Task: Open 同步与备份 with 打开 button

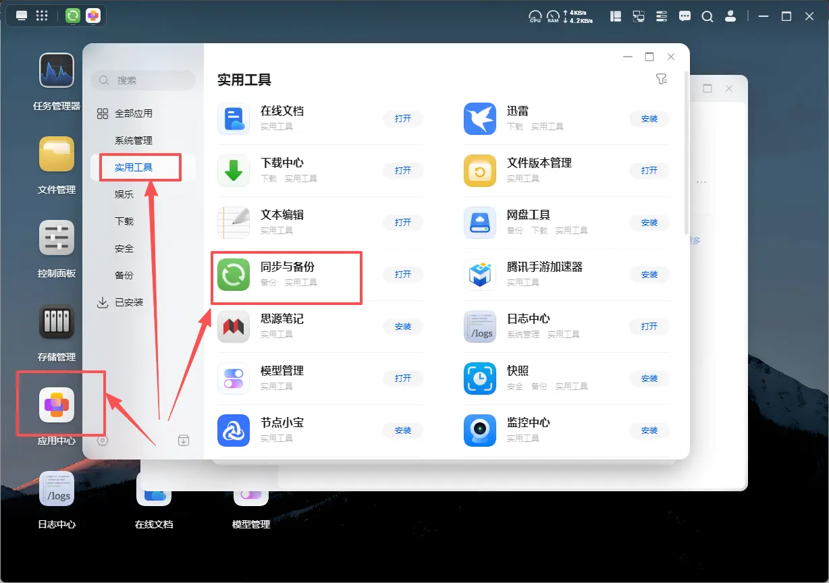Action: tap(403, 275)
